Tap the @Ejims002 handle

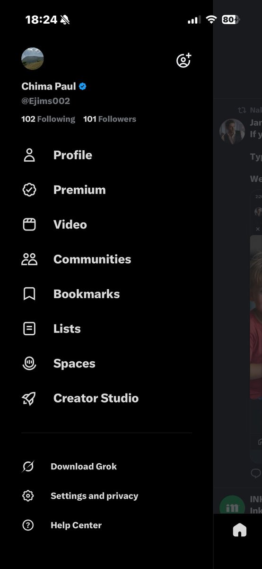coord(45,101)
